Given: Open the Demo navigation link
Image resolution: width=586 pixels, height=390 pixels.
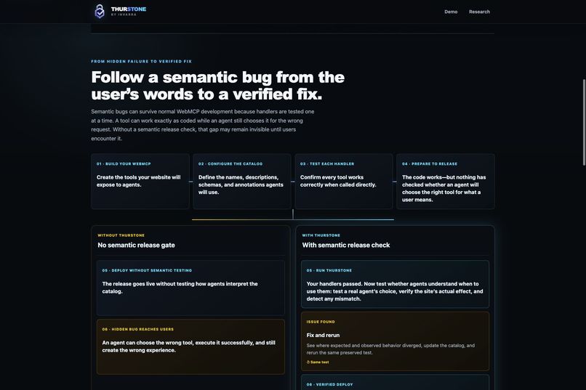Looking at the screenshot, I should [x=451, y=12].
